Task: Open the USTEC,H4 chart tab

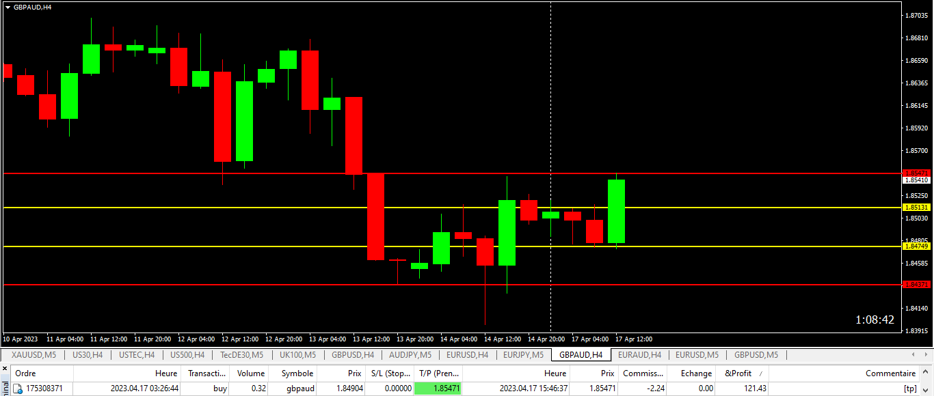Action: [x=137, y=355]
